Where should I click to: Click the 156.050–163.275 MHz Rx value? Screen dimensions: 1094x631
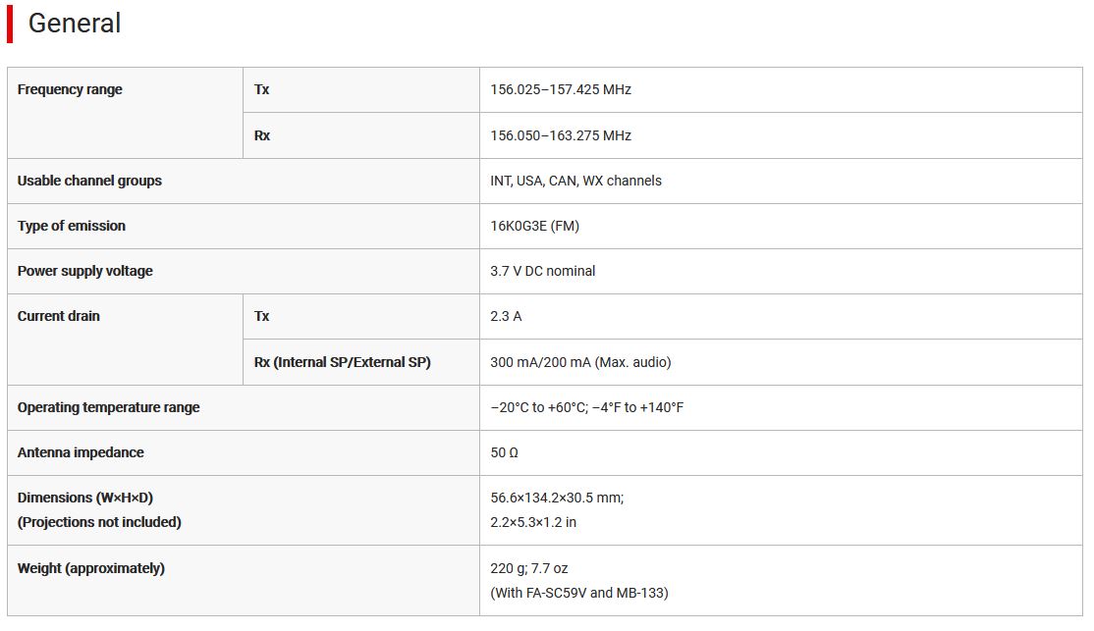pyautogui.click(x=561, y=135)
